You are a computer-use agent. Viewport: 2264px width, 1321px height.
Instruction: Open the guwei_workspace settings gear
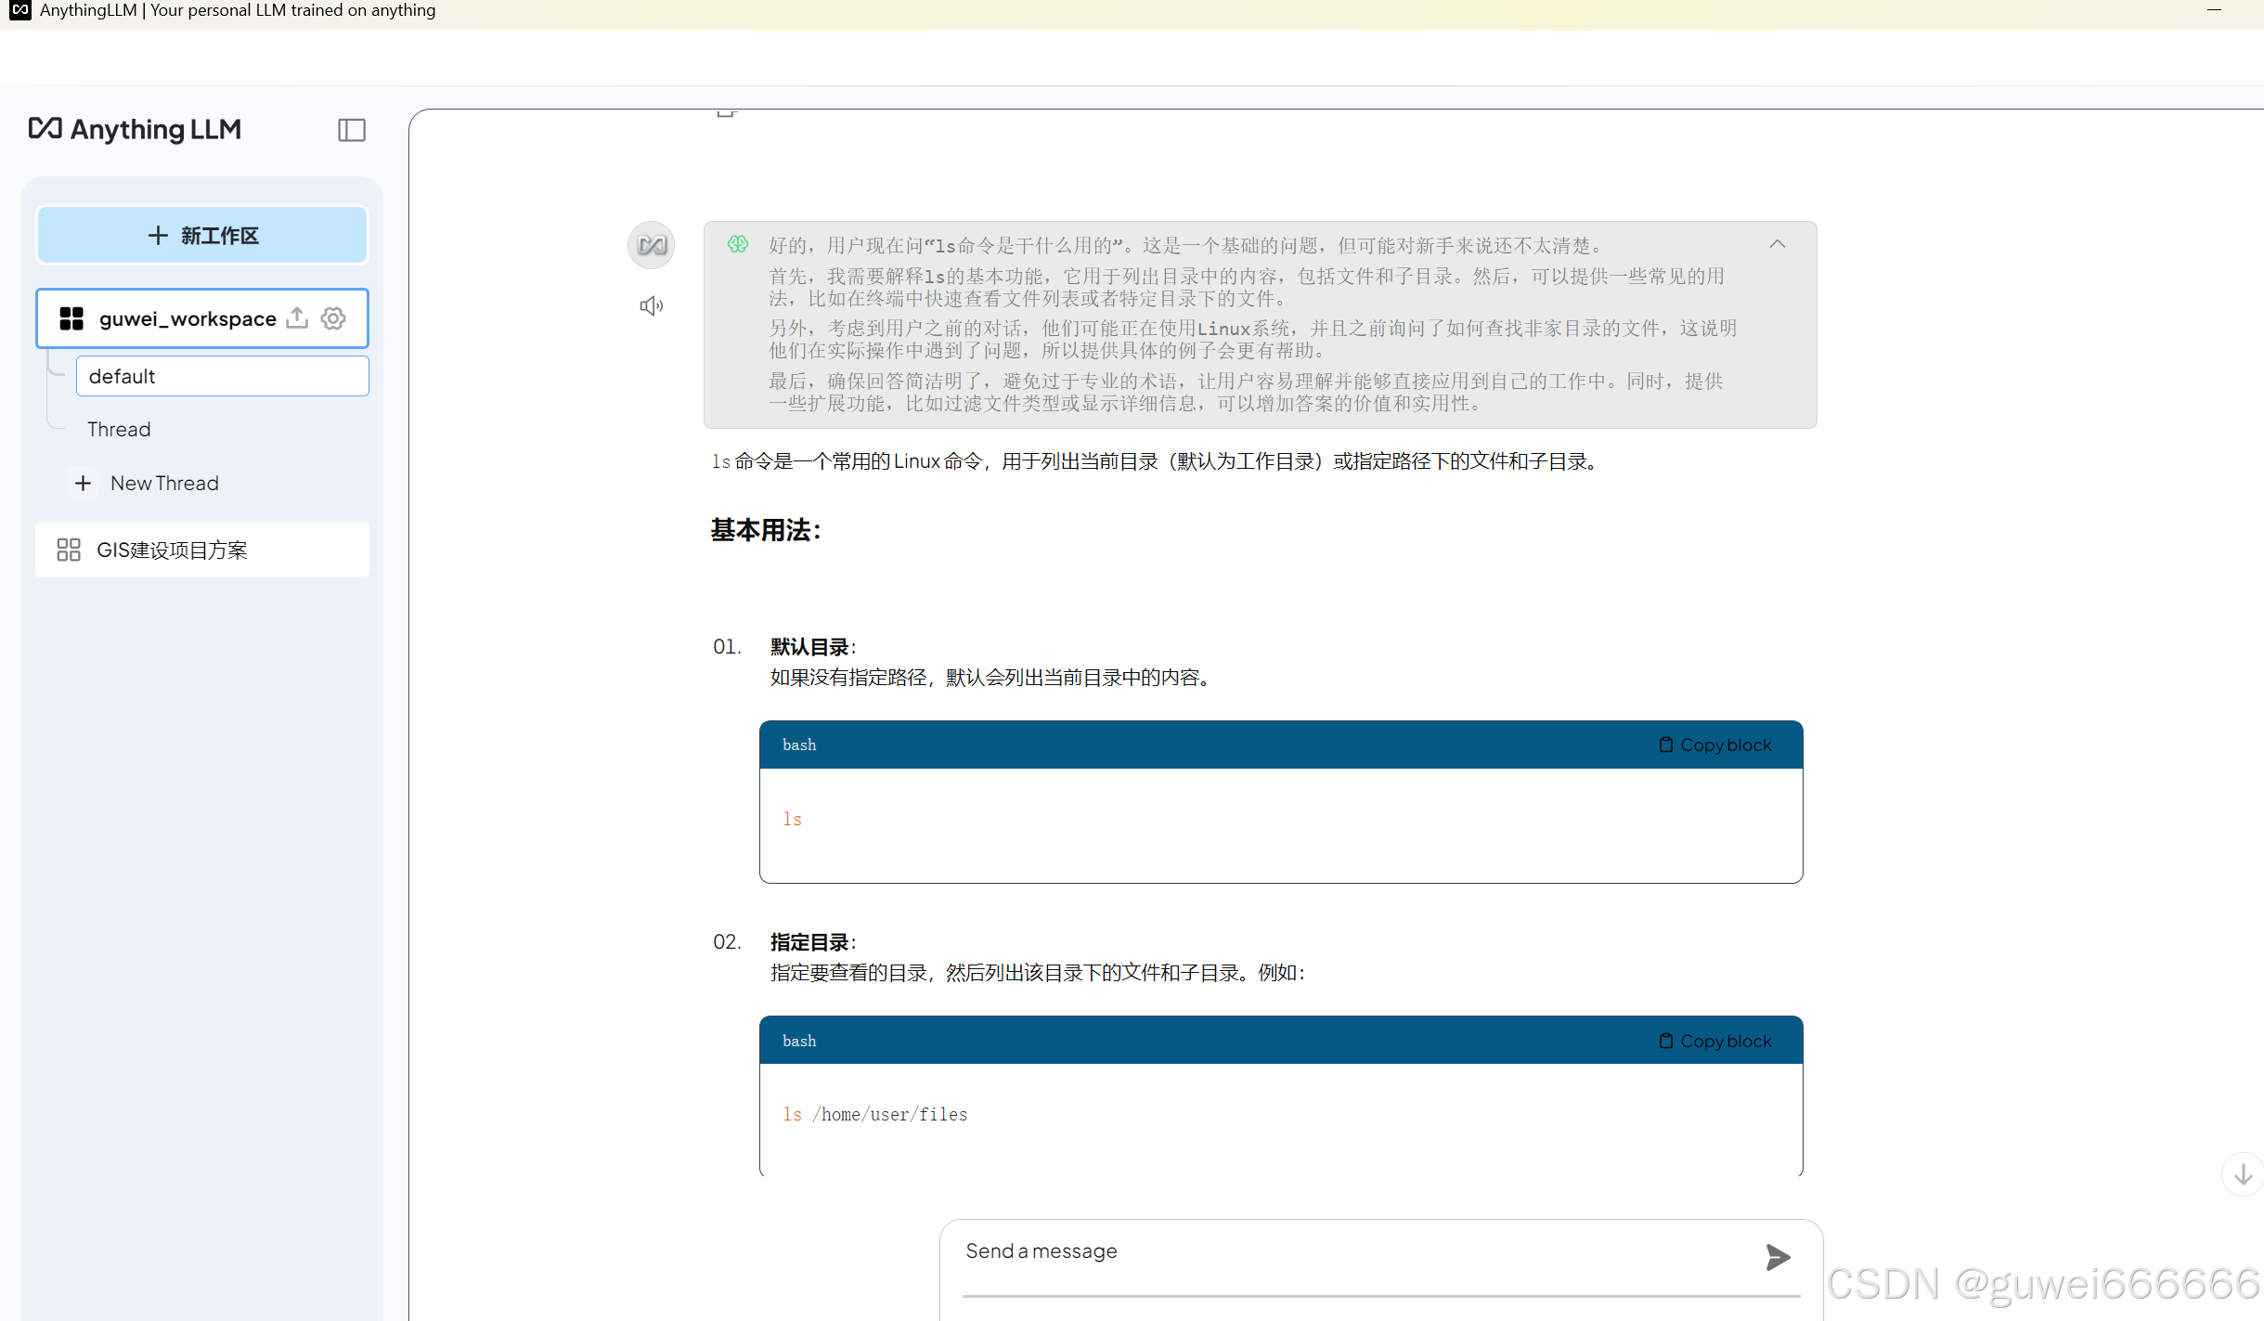pyautogui.click(x=333, y=318)
